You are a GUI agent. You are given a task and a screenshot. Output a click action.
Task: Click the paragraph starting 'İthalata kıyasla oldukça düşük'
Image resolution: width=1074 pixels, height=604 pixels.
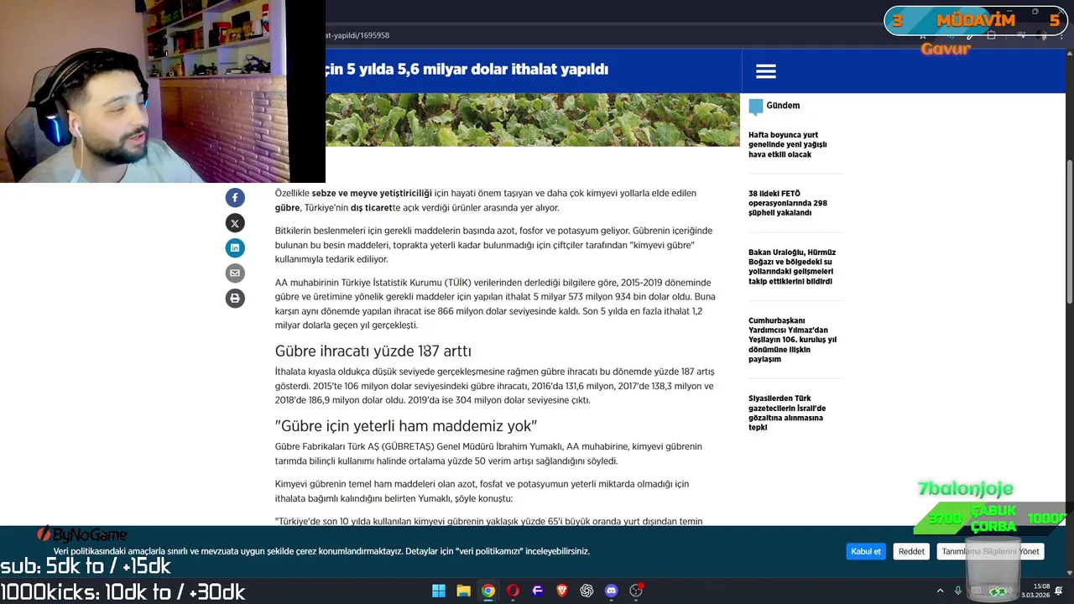coord(495,386)
